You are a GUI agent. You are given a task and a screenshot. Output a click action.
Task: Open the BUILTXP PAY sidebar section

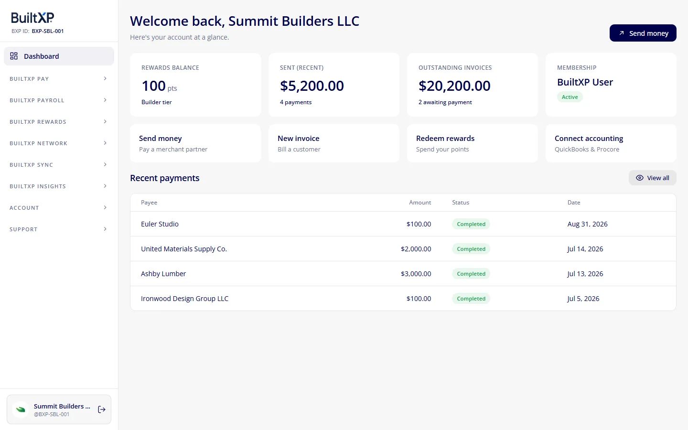[59, 79]
